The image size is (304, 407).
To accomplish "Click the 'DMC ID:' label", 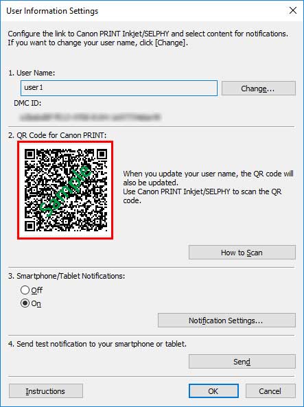I will (x=27, y=104).
